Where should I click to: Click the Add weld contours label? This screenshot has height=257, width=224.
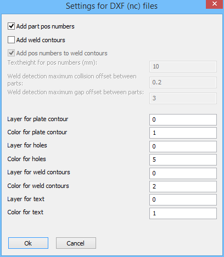pos(41,40)
